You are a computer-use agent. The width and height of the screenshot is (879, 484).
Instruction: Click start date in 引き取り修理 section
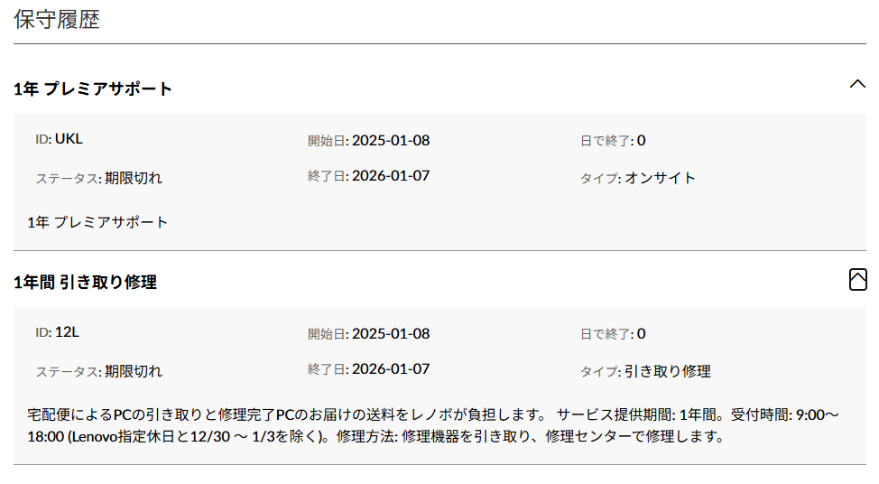pyautogui.click(x=390, y=333)
